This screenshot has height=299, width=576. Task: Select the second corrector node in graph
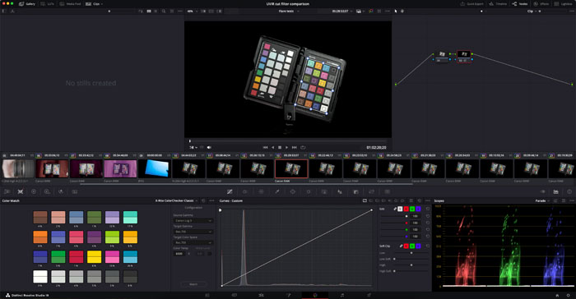coord(464,57)
